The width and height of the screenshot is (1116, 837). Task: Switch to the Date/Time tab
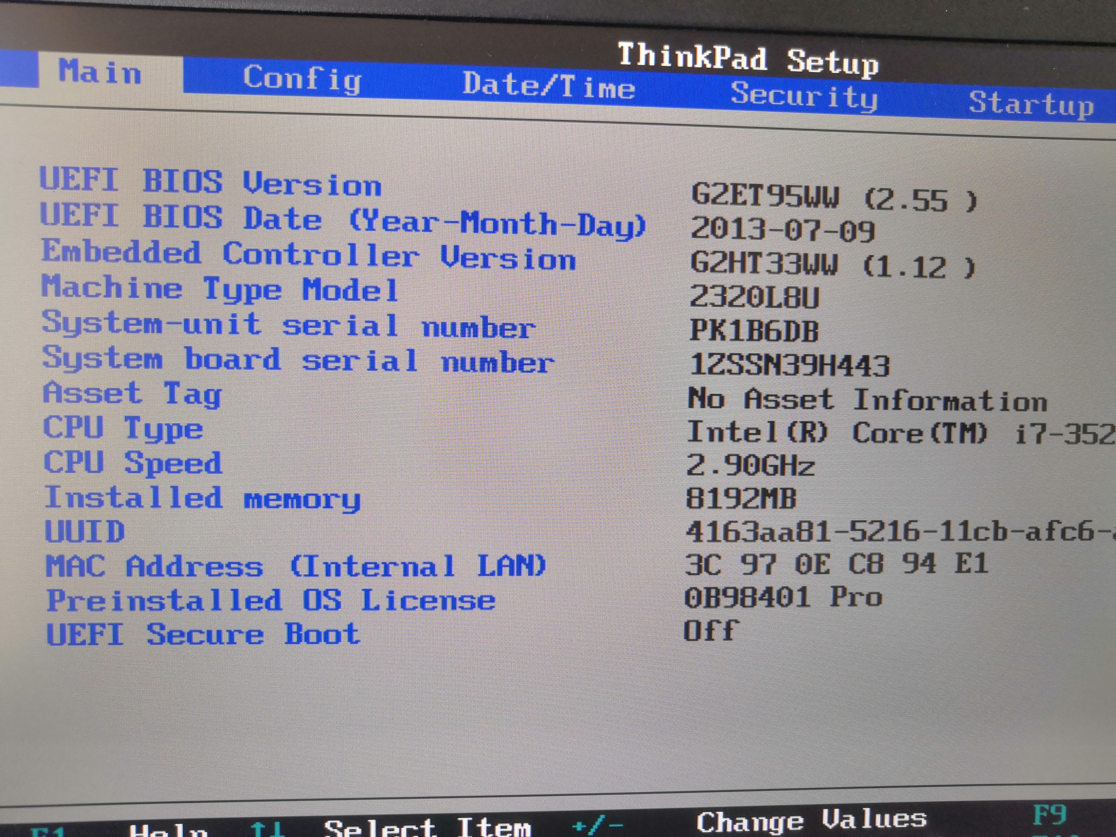[548, 86]
